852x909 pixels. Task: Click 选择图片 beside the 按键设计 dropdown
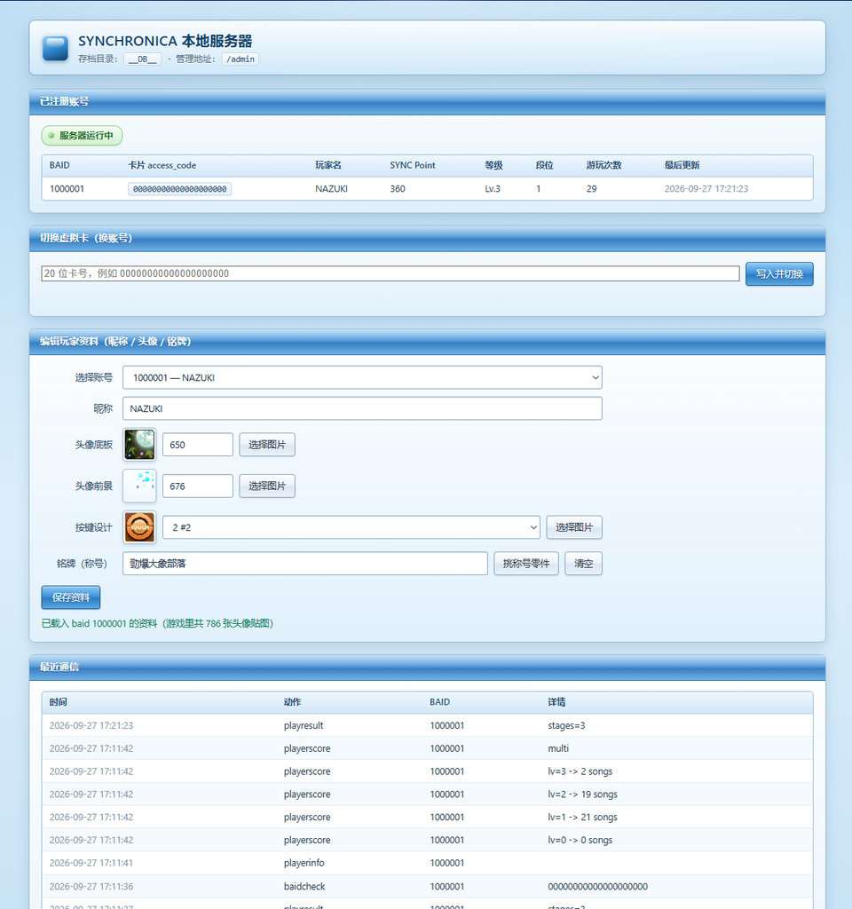pos(574,527)
